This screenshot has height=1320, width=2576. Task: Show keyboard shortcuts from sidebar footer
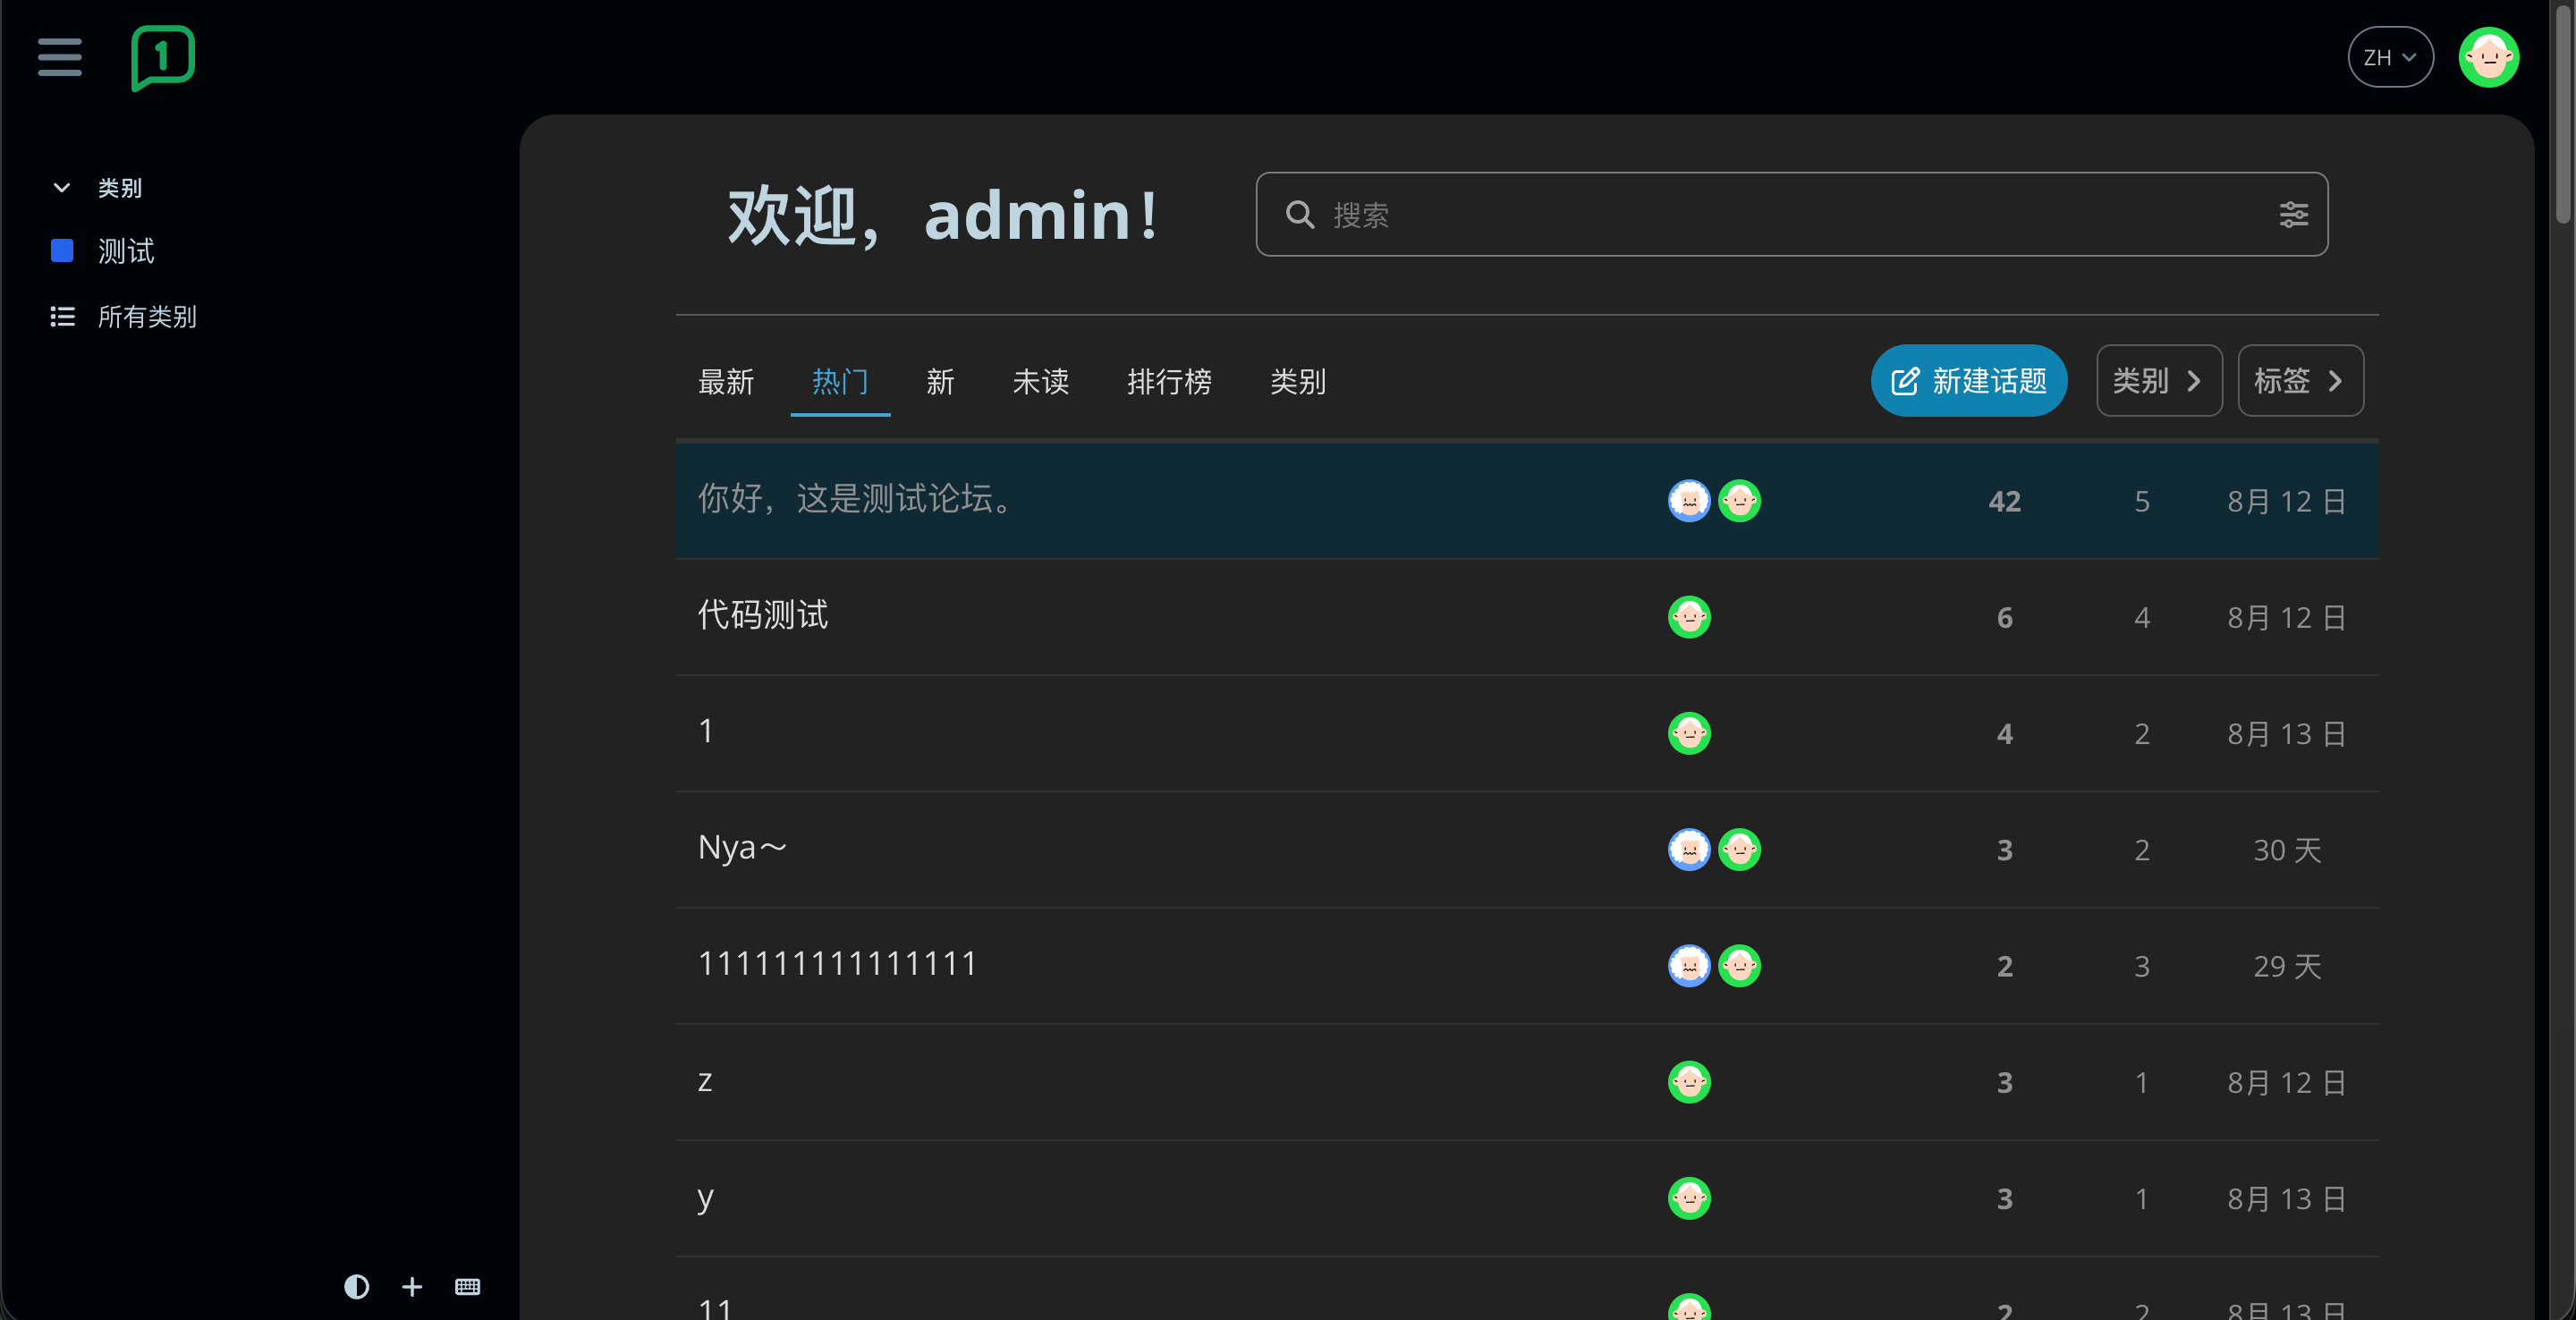click(x=468, y=1286)
